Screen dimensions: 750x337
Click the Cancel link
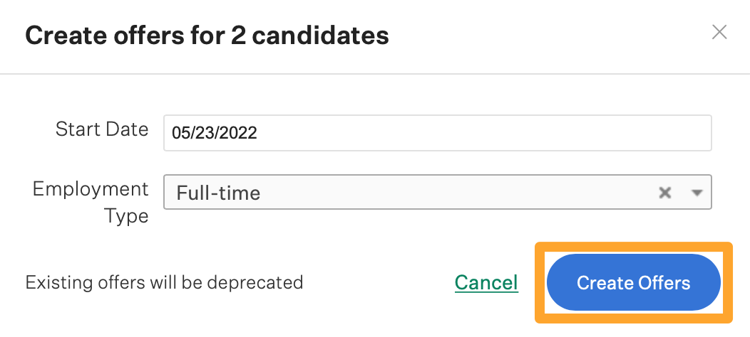pyautogui.click(x=486, y=282)
